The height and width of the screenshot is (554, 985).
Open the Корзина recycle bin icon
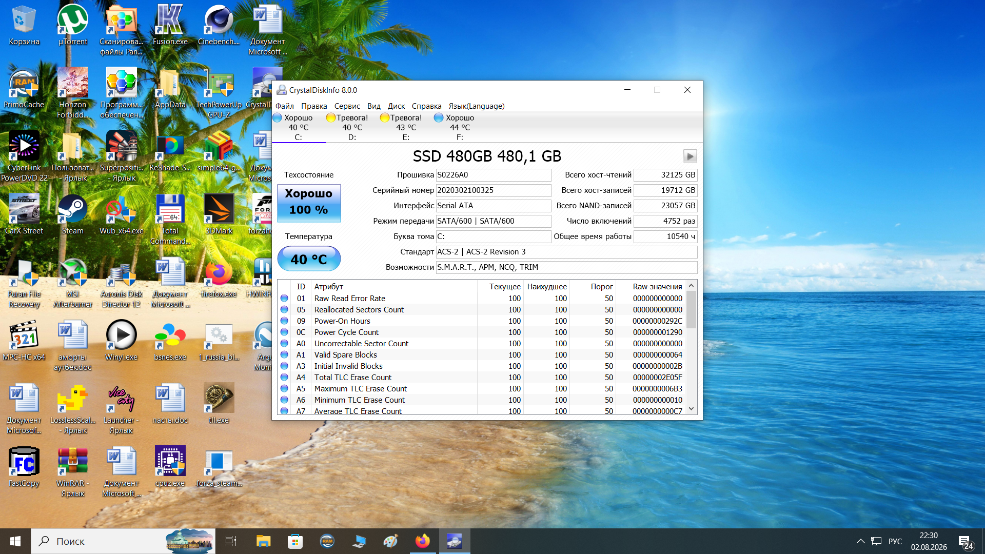click(x=24, y=26)
